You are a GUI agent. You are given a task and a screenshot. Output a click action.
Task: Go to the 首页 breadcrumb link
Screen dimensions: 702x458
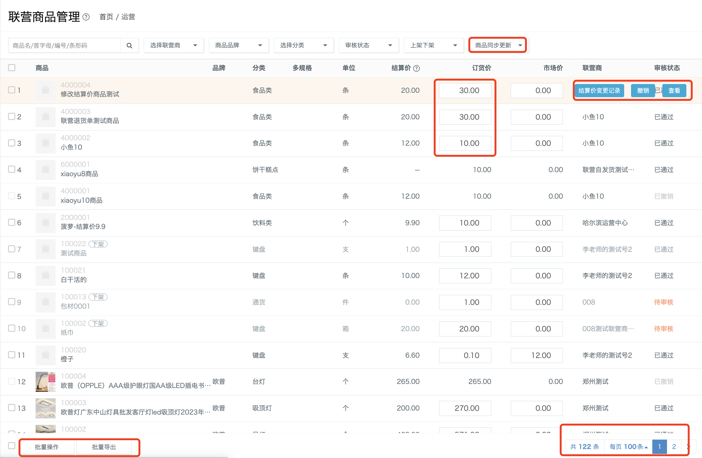(106, 17)
